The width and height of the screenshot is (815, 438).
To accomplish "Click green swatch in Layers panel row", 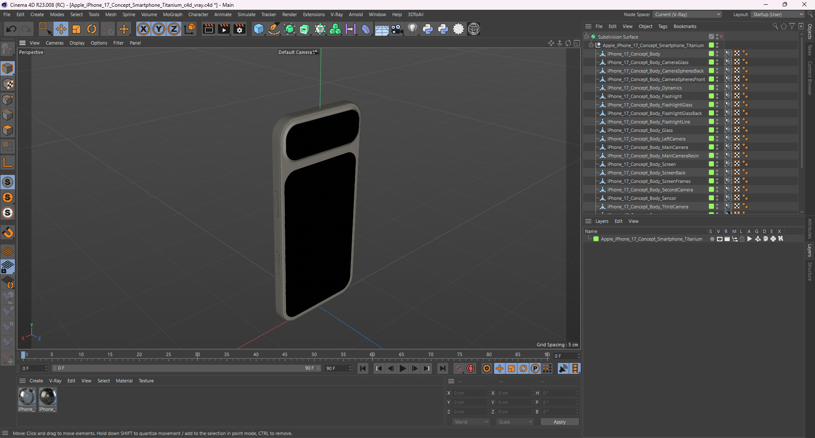I will (596, 239).
